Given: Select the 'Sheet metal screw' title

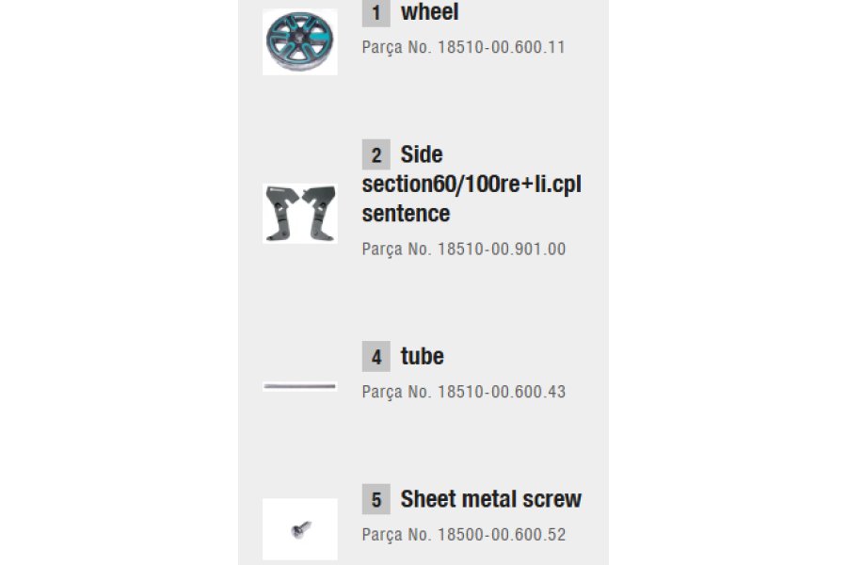Looking at the screenshot, I should (x=490, y=499).
